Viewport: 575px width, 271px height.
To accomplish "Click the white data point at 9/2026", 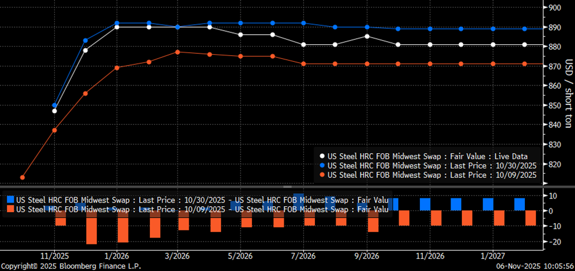I will tap(367, 37).
